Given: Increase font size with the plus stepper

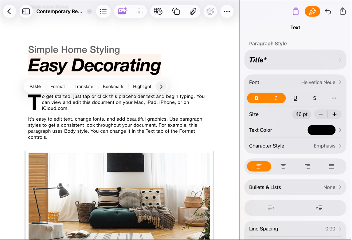Looking at the screenshot, I should point(335,114).
